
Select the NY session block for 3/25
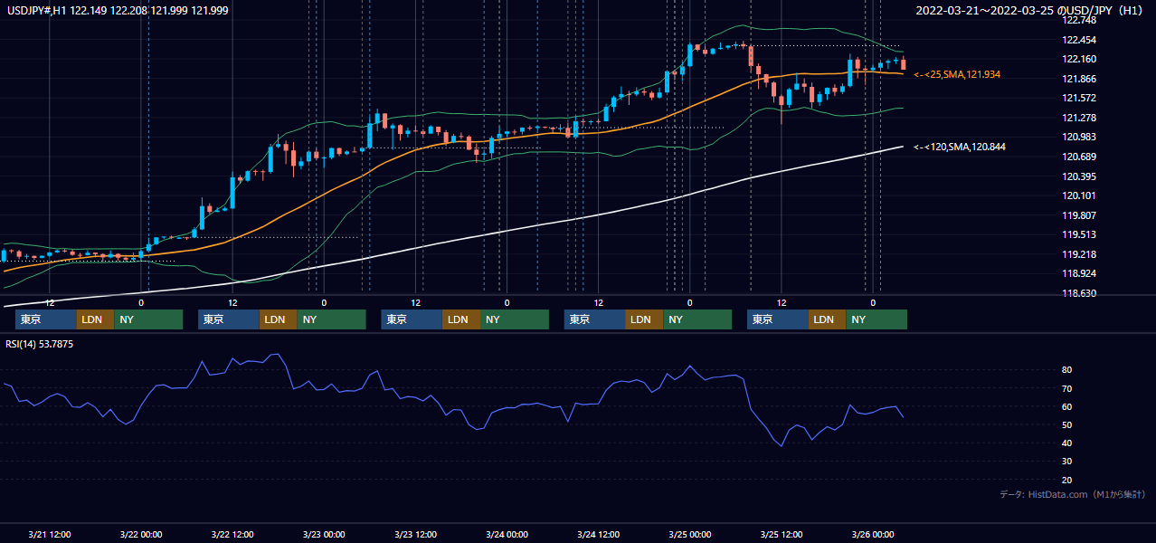point(876,319)
